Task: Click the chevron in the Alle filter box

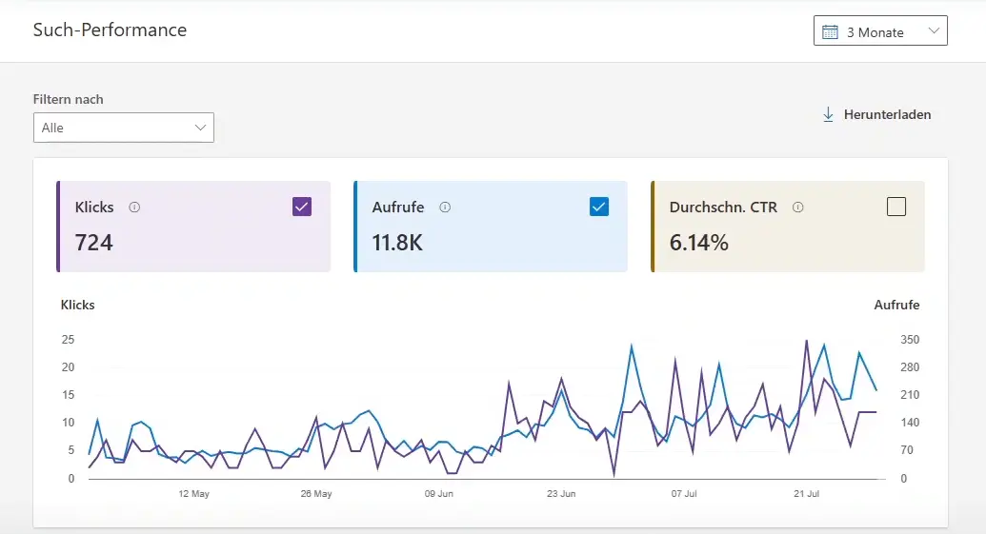Action: [201, 128]
